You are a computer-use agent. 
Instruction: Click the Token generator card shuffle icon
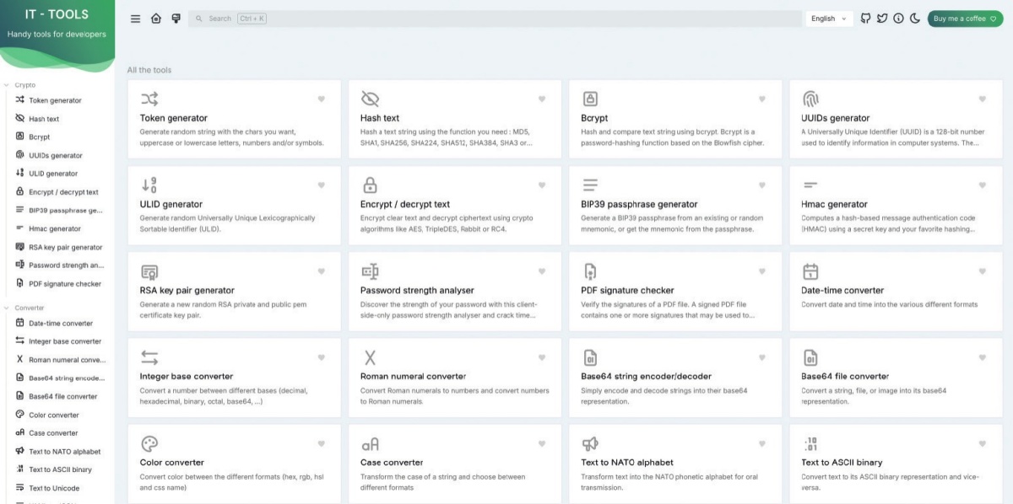click(149, 99)
